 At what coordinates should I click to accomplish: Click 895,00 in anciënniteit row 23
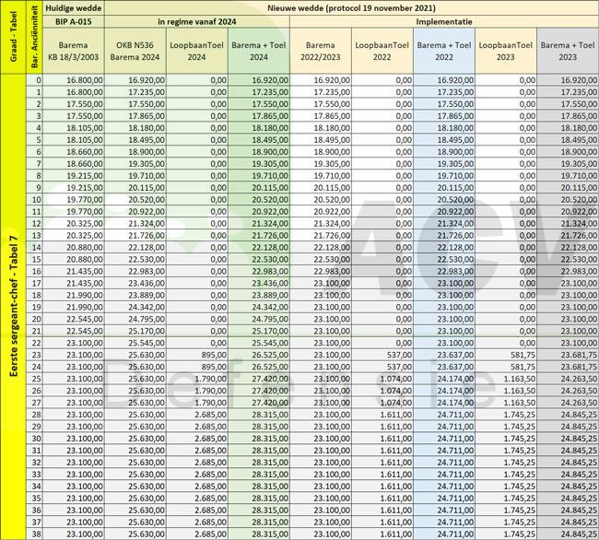point(197,355)
